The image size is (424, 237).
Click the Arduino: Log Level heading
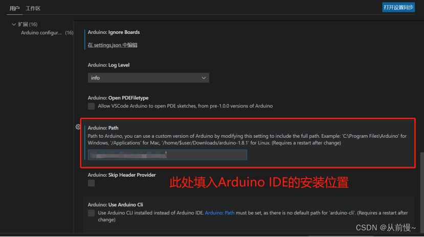click(x=108, y=65)
